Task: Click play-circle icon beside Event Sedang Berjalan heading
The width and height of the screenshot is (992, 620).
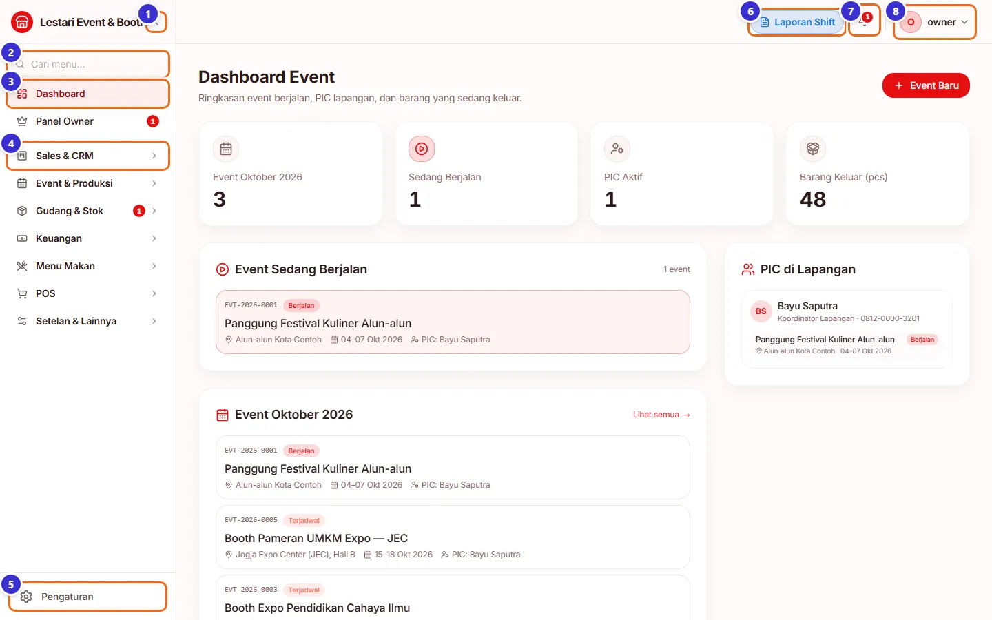Action: (223, 269)
